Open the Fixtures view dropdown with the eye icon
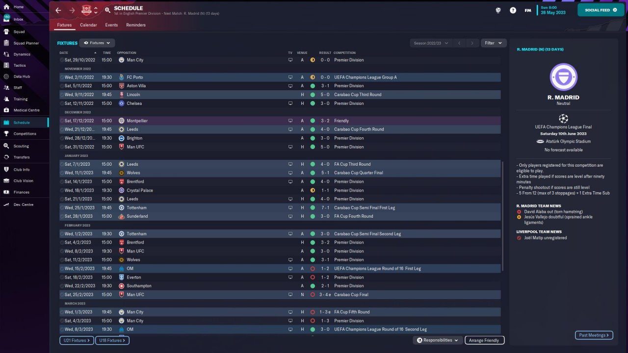This screenshot has width=628, height=353. [x=97, y=43]
